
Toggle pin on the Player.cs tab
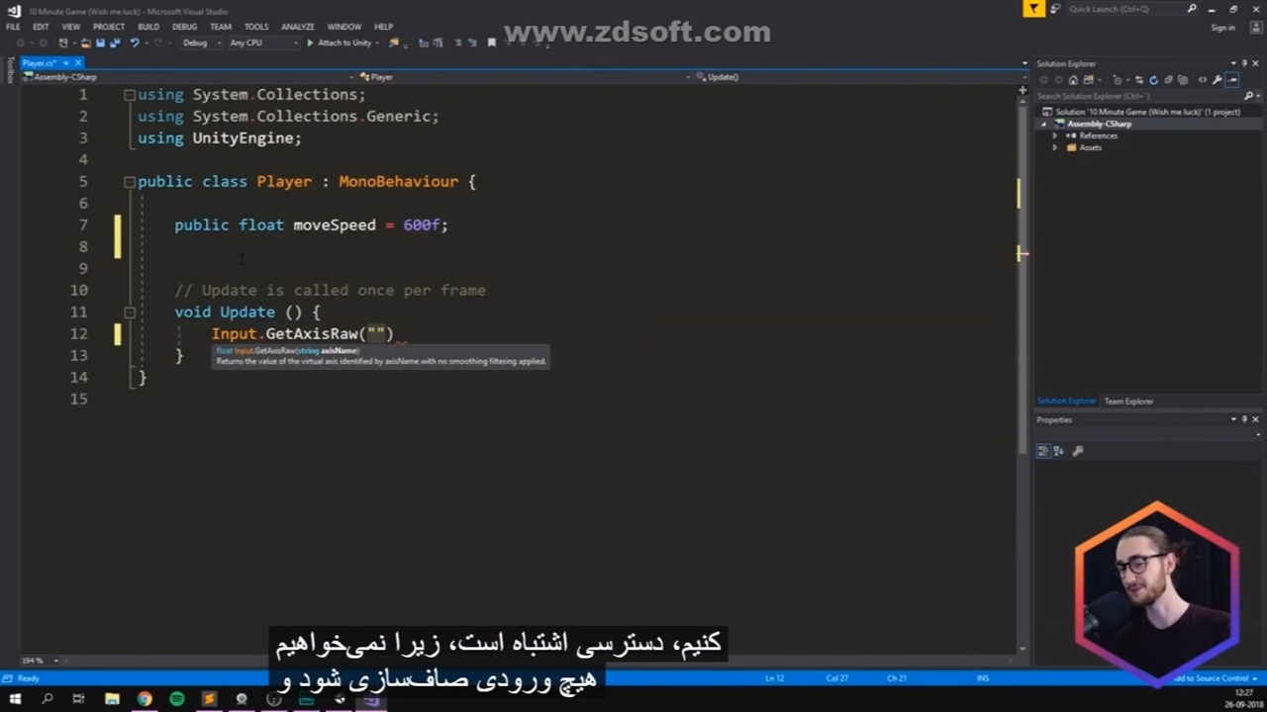pyautogui.click(x=66, y=63)
